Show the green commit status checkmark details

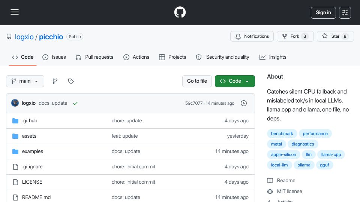point(75,103)
